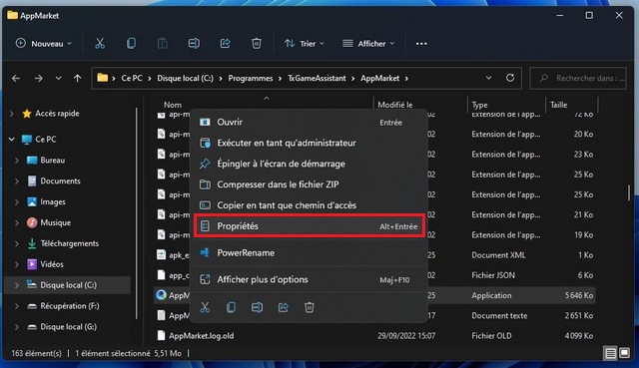The width and height of the screenshot is (639, 368).
Task: Click the Cut icon in the toolbar
Action: (100, 44)
